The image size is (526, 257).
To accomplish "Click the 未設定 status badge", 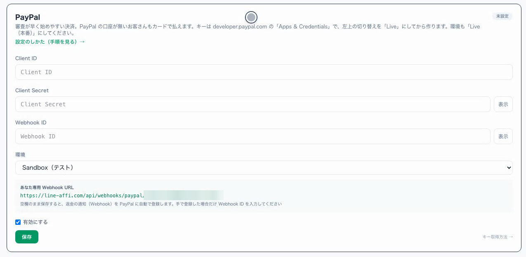I will 502,16.
